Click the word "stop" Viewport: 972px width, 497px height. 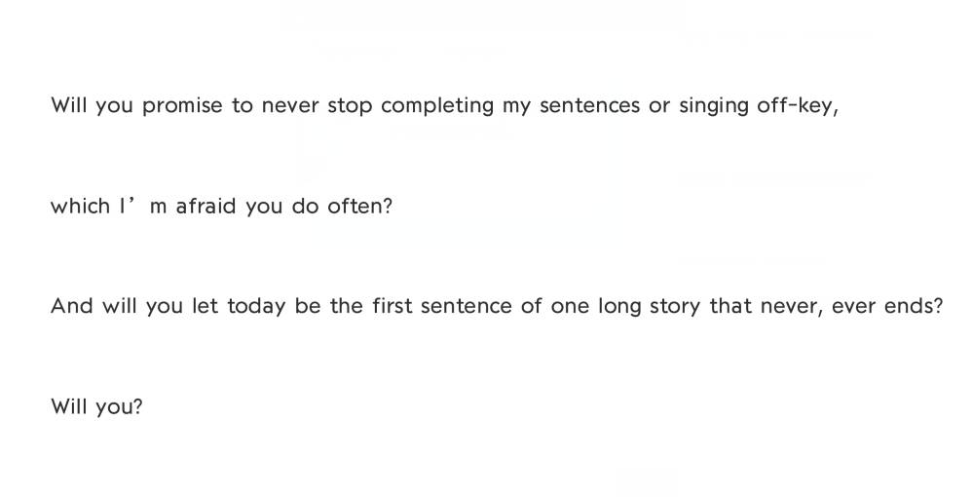pos(350,106)
